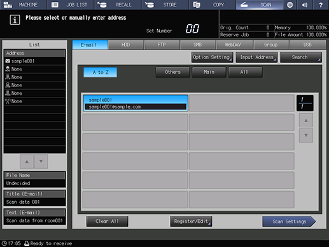Click the MACHINE tab icon
Image resolution: width=329 pixels, height=247 pixels.
coord(8,4)
